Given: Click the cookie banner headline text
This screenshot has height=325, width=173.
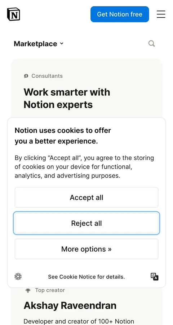Looking at the screenshot, I should [63, 136].
